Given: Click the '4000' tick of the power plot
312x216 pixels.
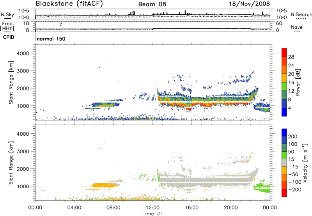Looking at the screenshot, I should [23, 53].
